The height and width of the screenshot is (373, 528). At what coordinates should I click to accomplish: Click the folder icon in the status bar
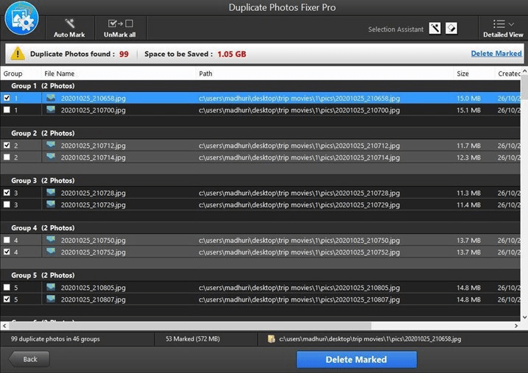click(x=271, y=338)
